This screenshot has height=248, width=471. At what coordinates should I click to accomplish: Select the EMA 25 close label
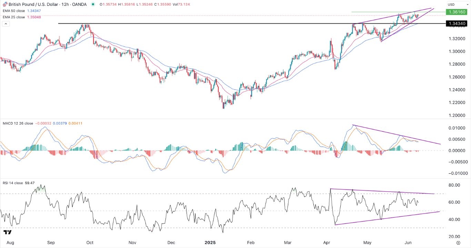click(x=14, y=17)
